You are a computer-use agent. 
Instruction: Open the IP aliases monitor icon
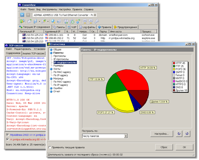(91, 21)
